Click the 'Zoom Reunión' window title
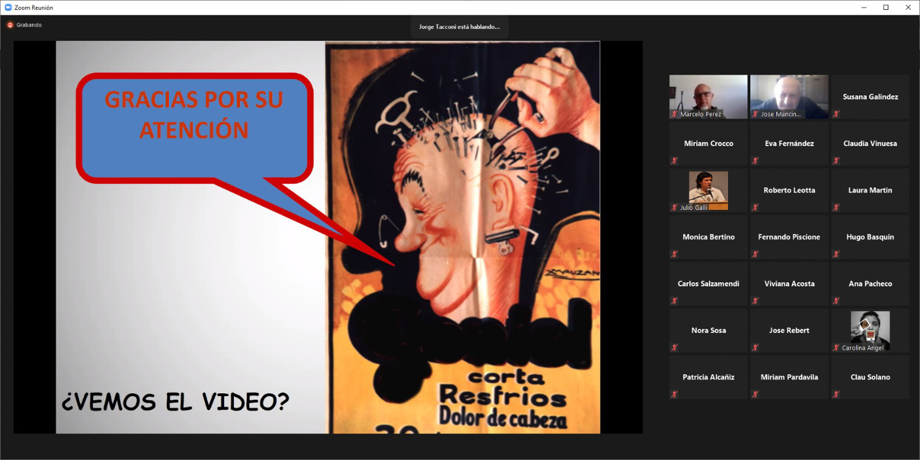 34,7
